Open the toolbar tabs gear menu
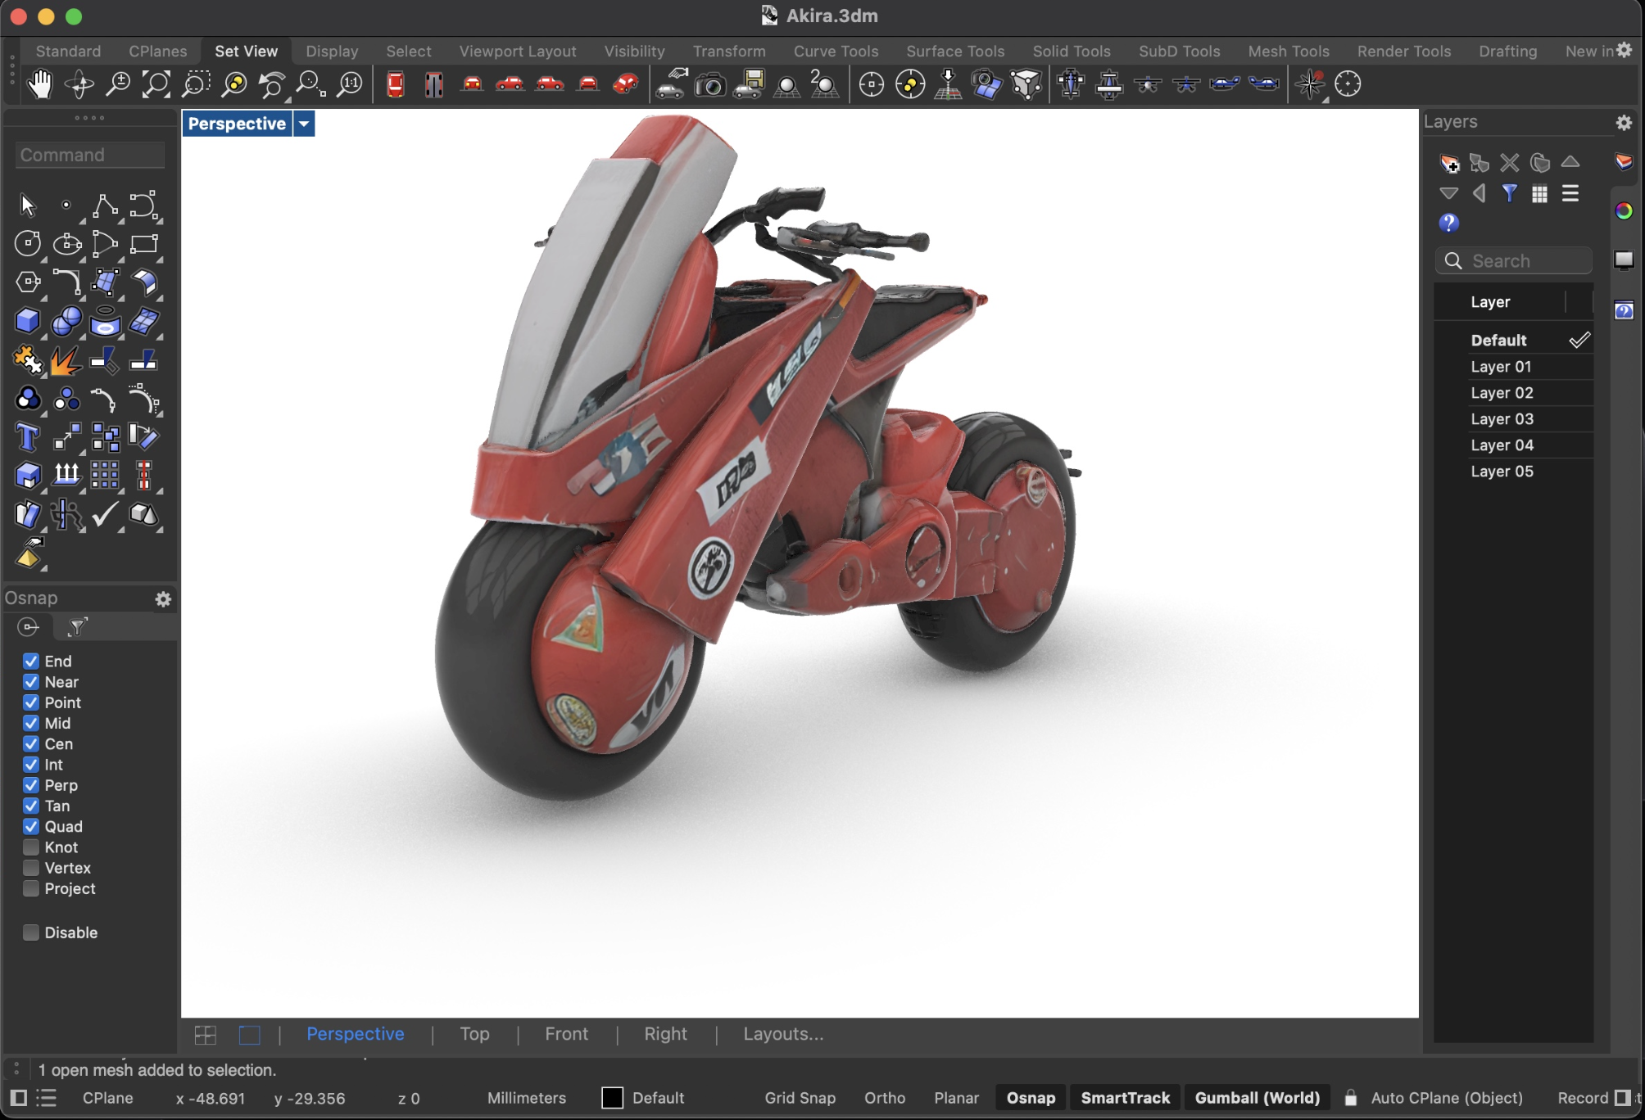The image size is (1645, 1120). tap(1625, 50)
